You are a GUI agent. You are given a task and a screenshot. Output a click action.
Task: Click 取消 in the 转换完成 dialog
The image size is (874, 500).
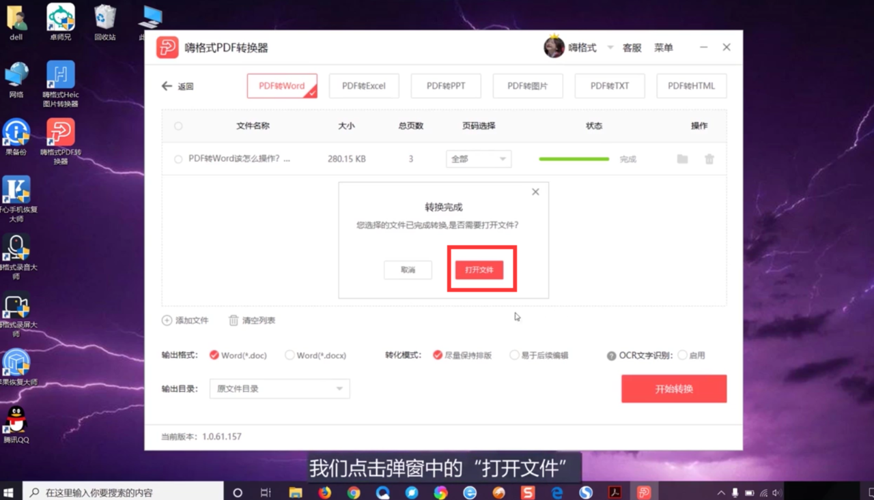(408, 269)
